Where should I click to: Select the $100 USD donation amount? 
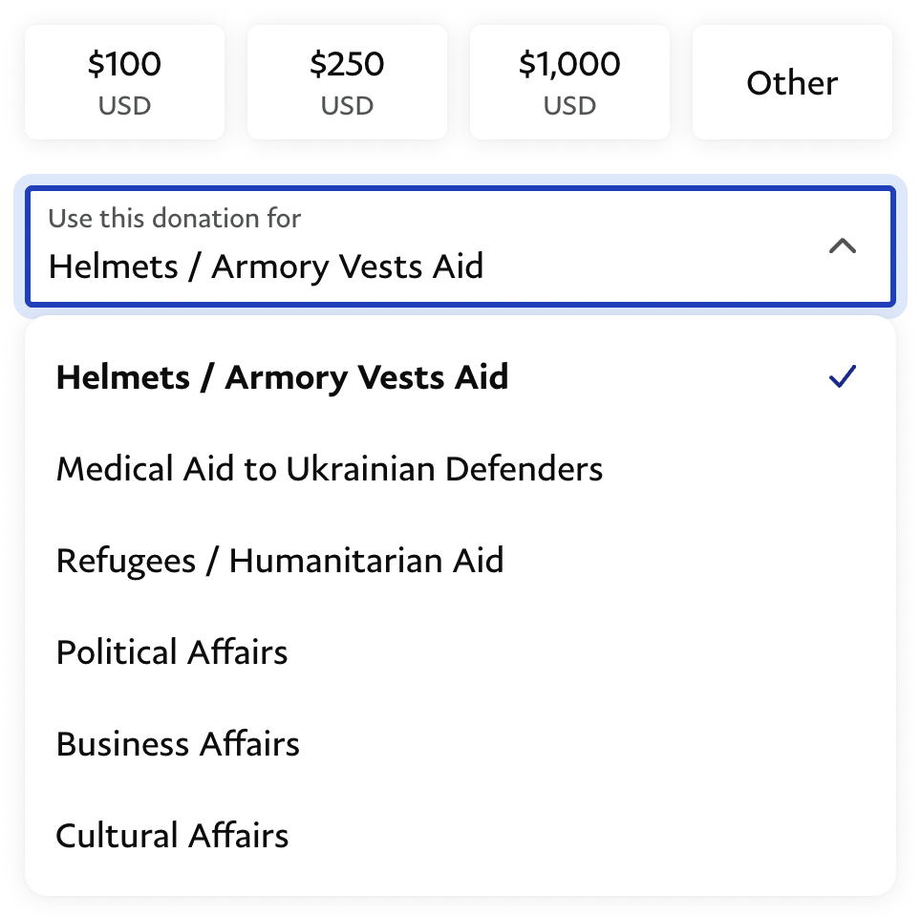point(124,82)
